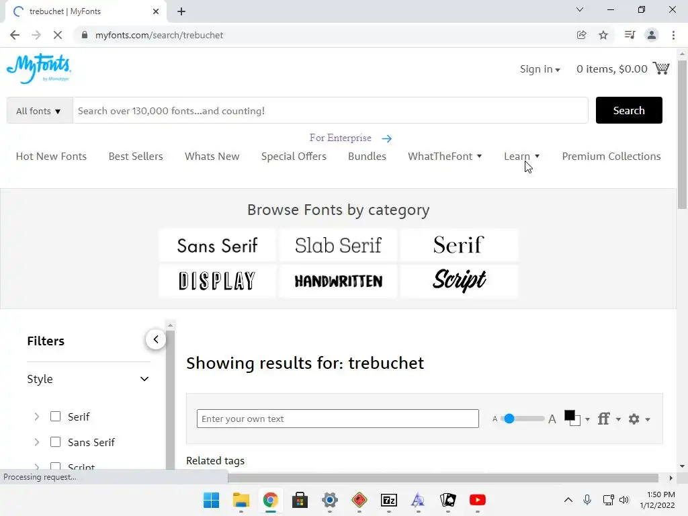Expand the Sans Serif filter subcategories
Image resolution: width=688 pixels, height=516 pixels.
37,442
